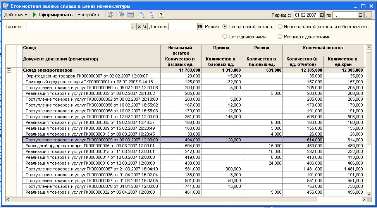Image resolution: width=377 pixels, height=208 pixels.
Task: Click the Приход column header
Action: coord(222,50)
